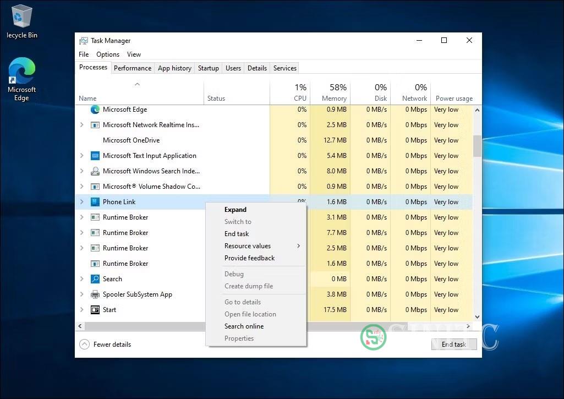The height and width of the screenshot is (399, 564).
Task: Select the 8.0 MB memory value
Action: 336,171
